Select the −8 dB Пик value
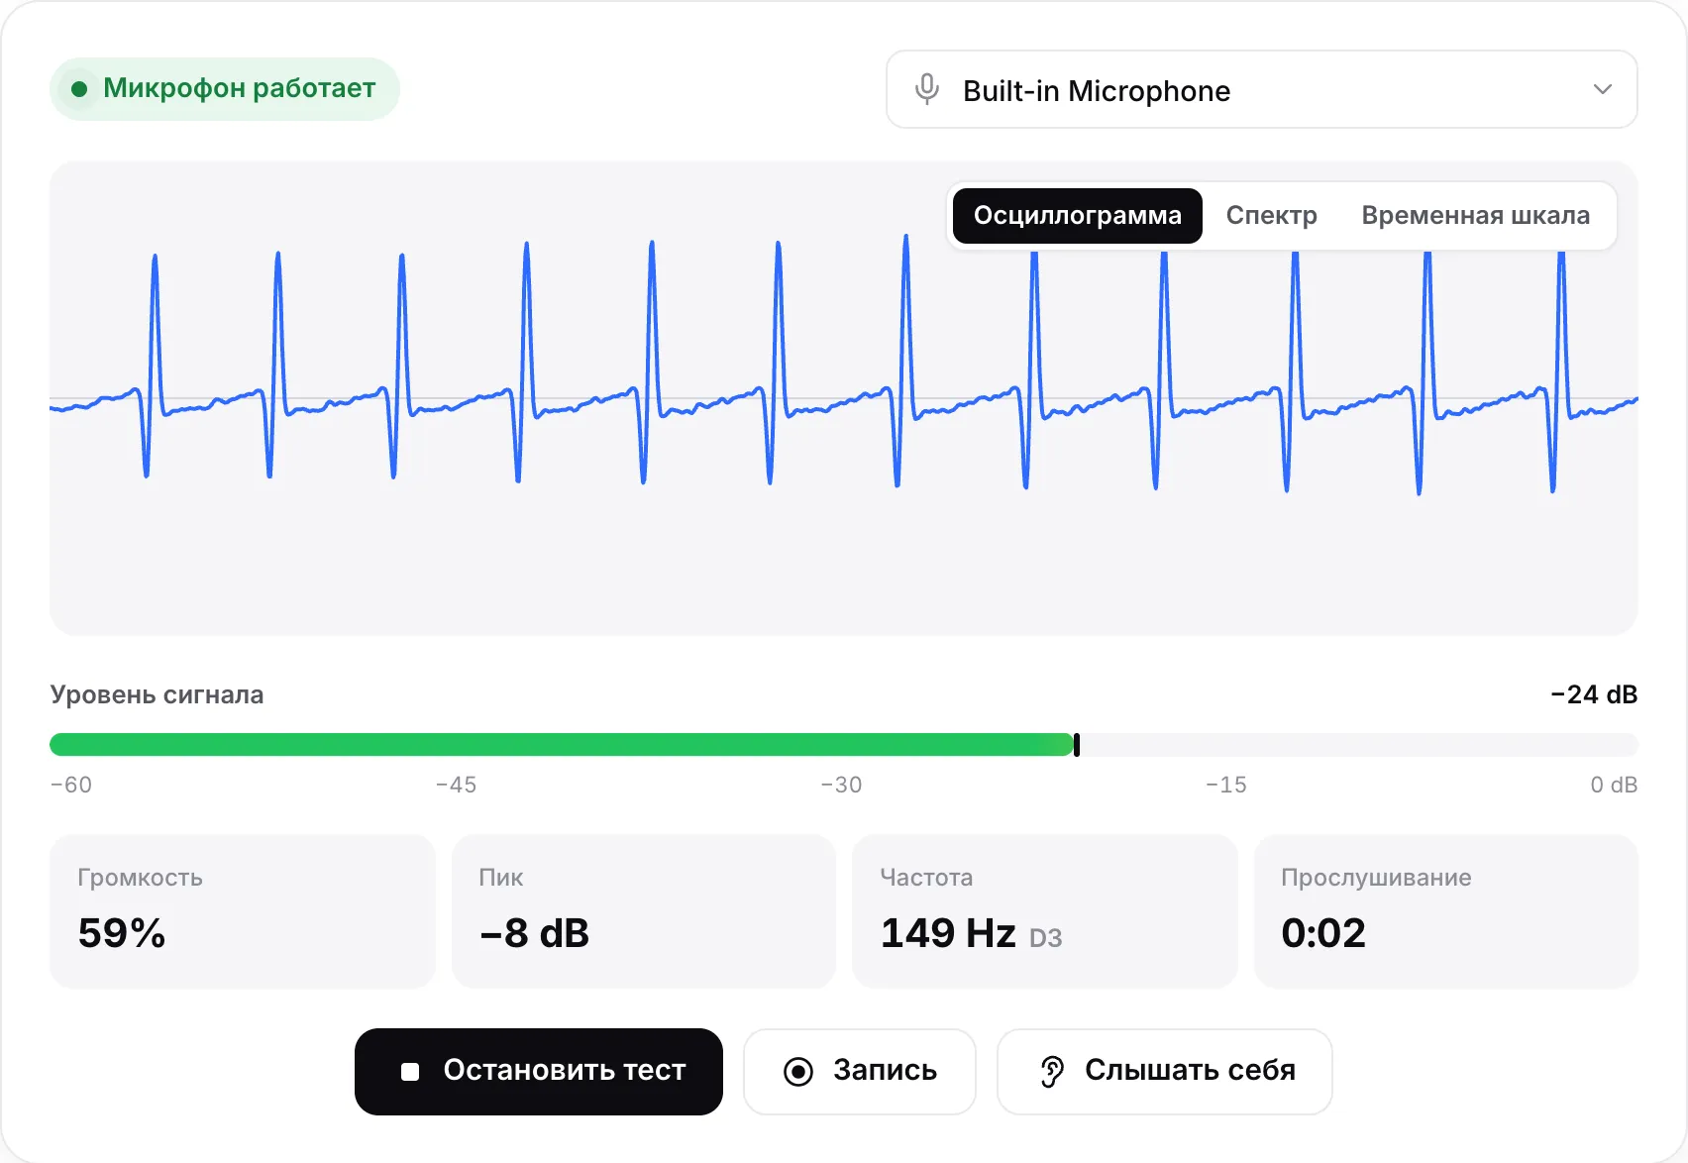Image resolution: width=1688 pixels, height=1163 pixels. (x=534, y=933)
